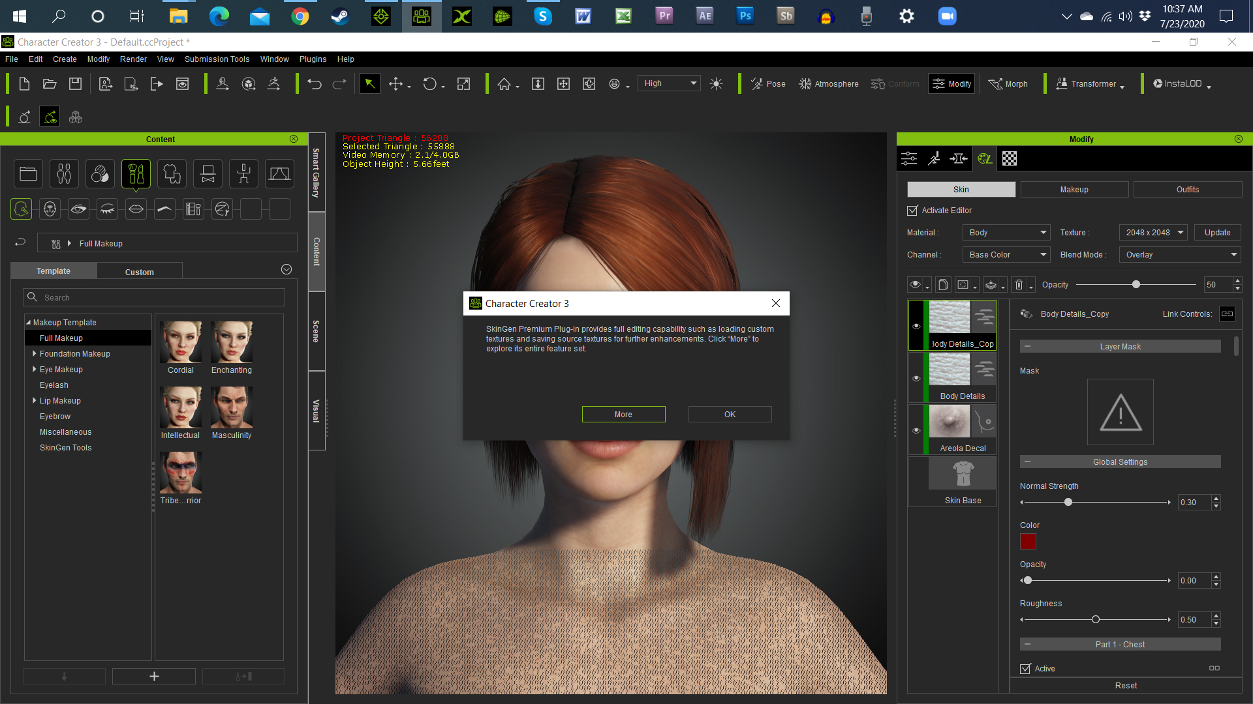
Task: Toggle visibility of Body Details layer
Action: pyautogui.click(x=916, y=377)
